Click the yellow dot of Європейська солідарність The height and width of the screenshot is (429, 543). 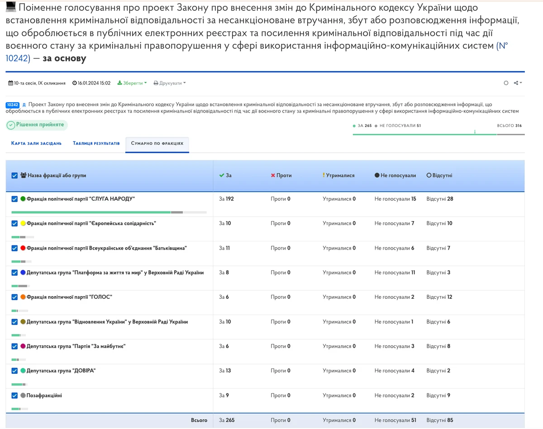click(23, 223)
